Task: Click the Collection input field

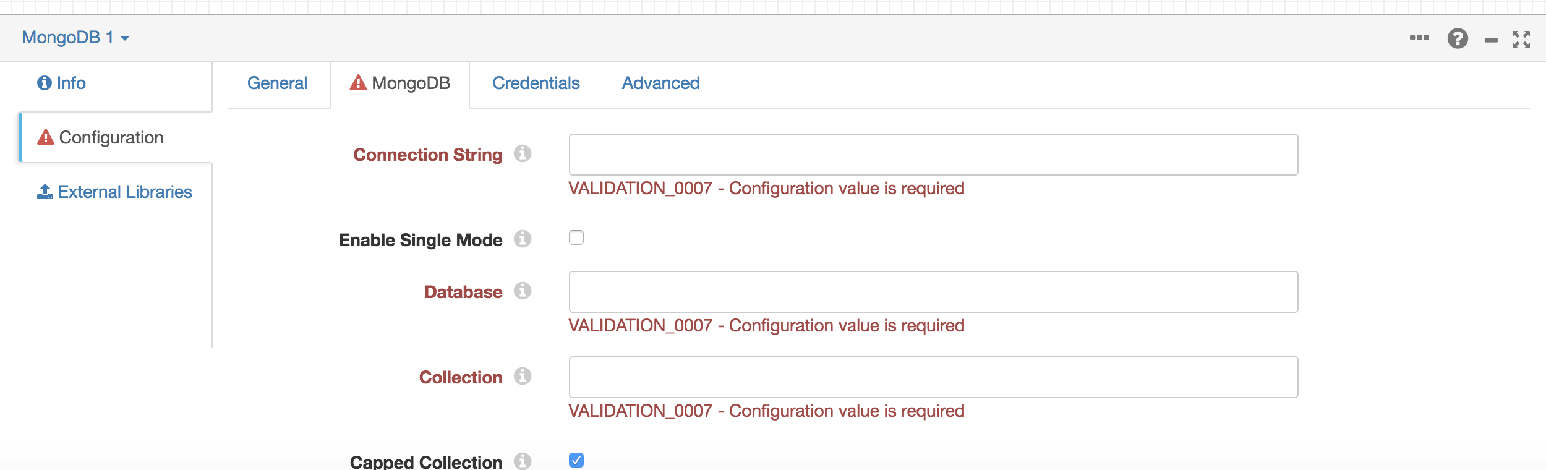Action: 933,377
